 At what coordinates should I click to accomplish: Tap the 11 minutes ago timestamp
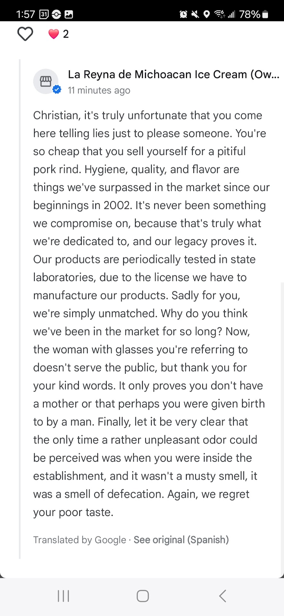click(99, 90)
